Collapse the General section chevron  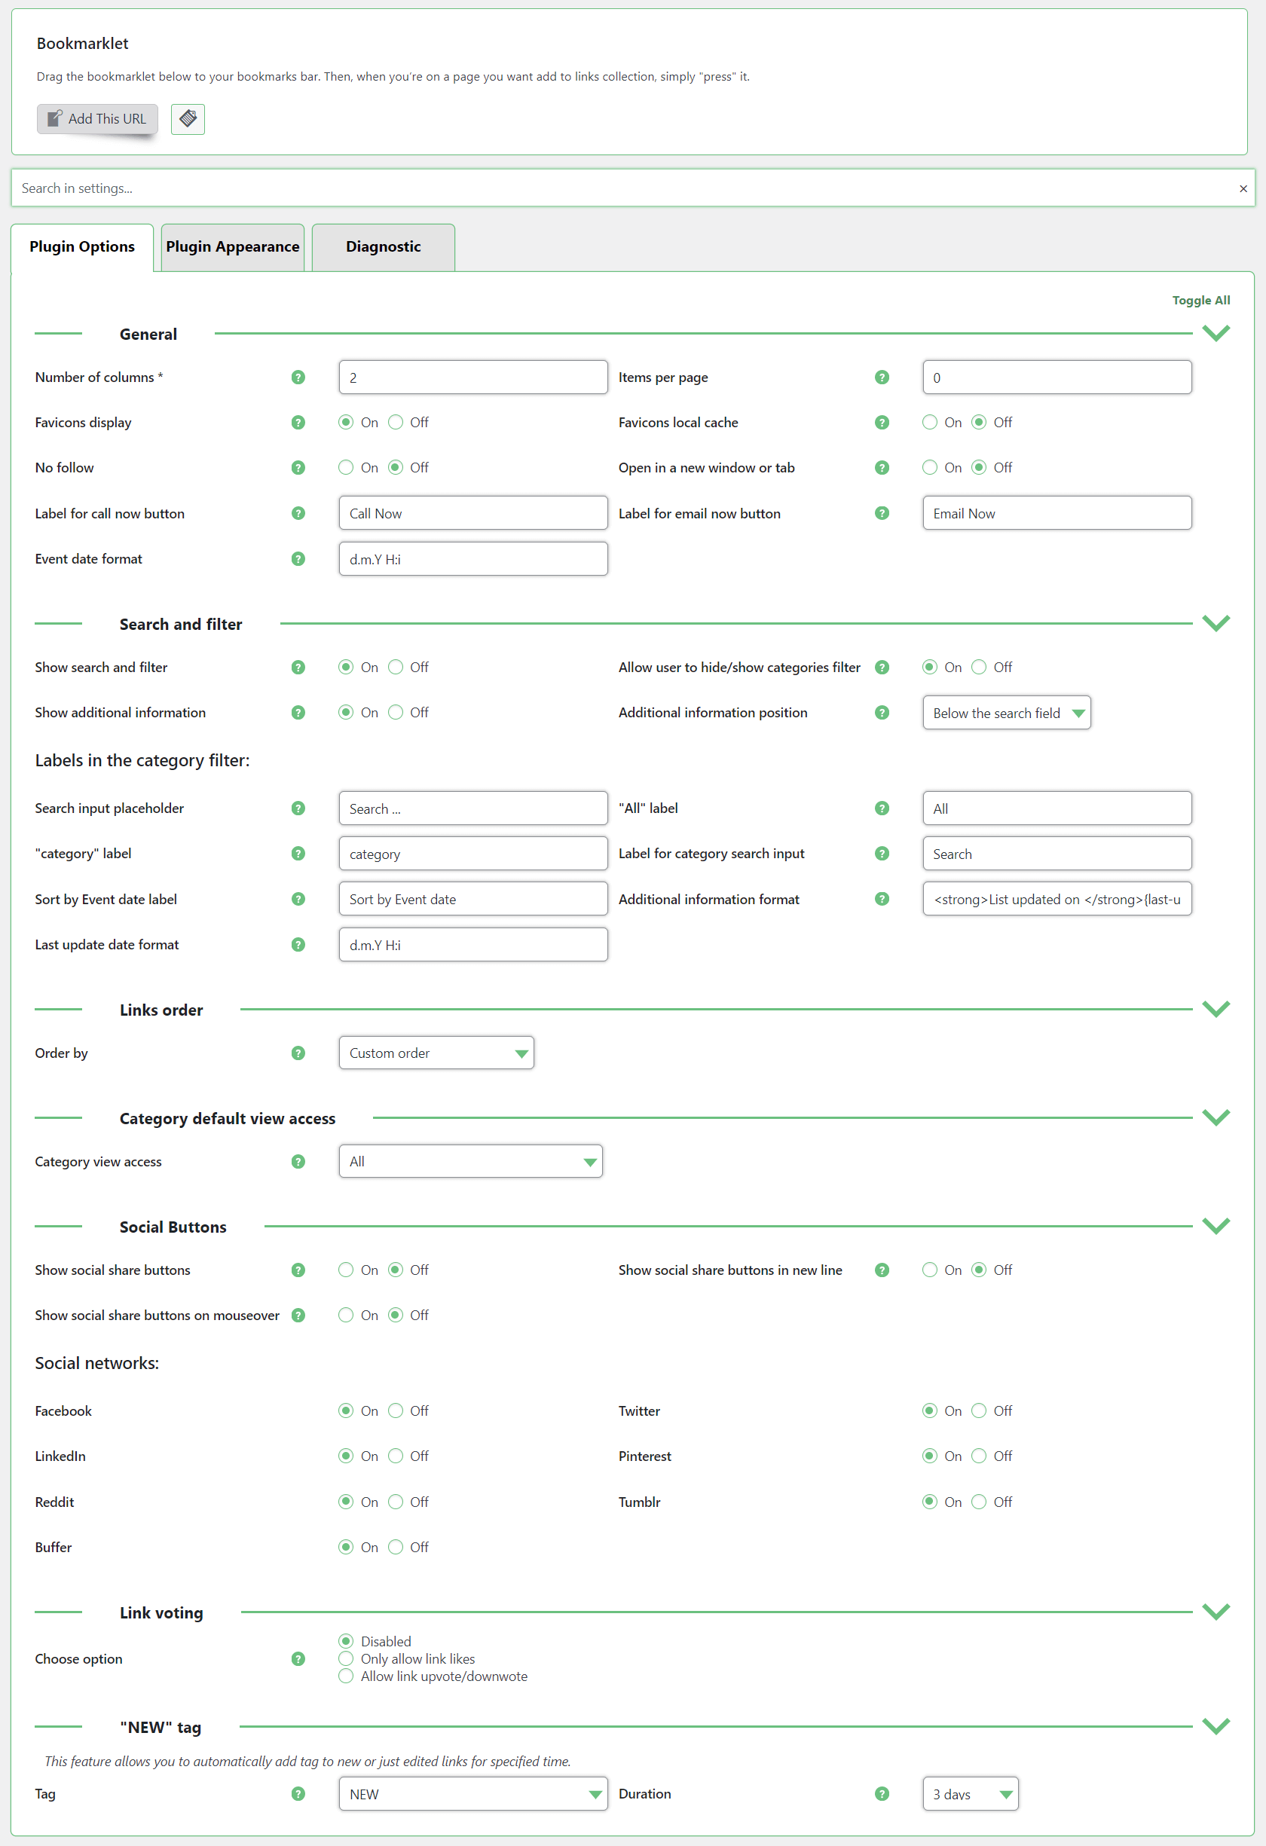point(1216,334)
